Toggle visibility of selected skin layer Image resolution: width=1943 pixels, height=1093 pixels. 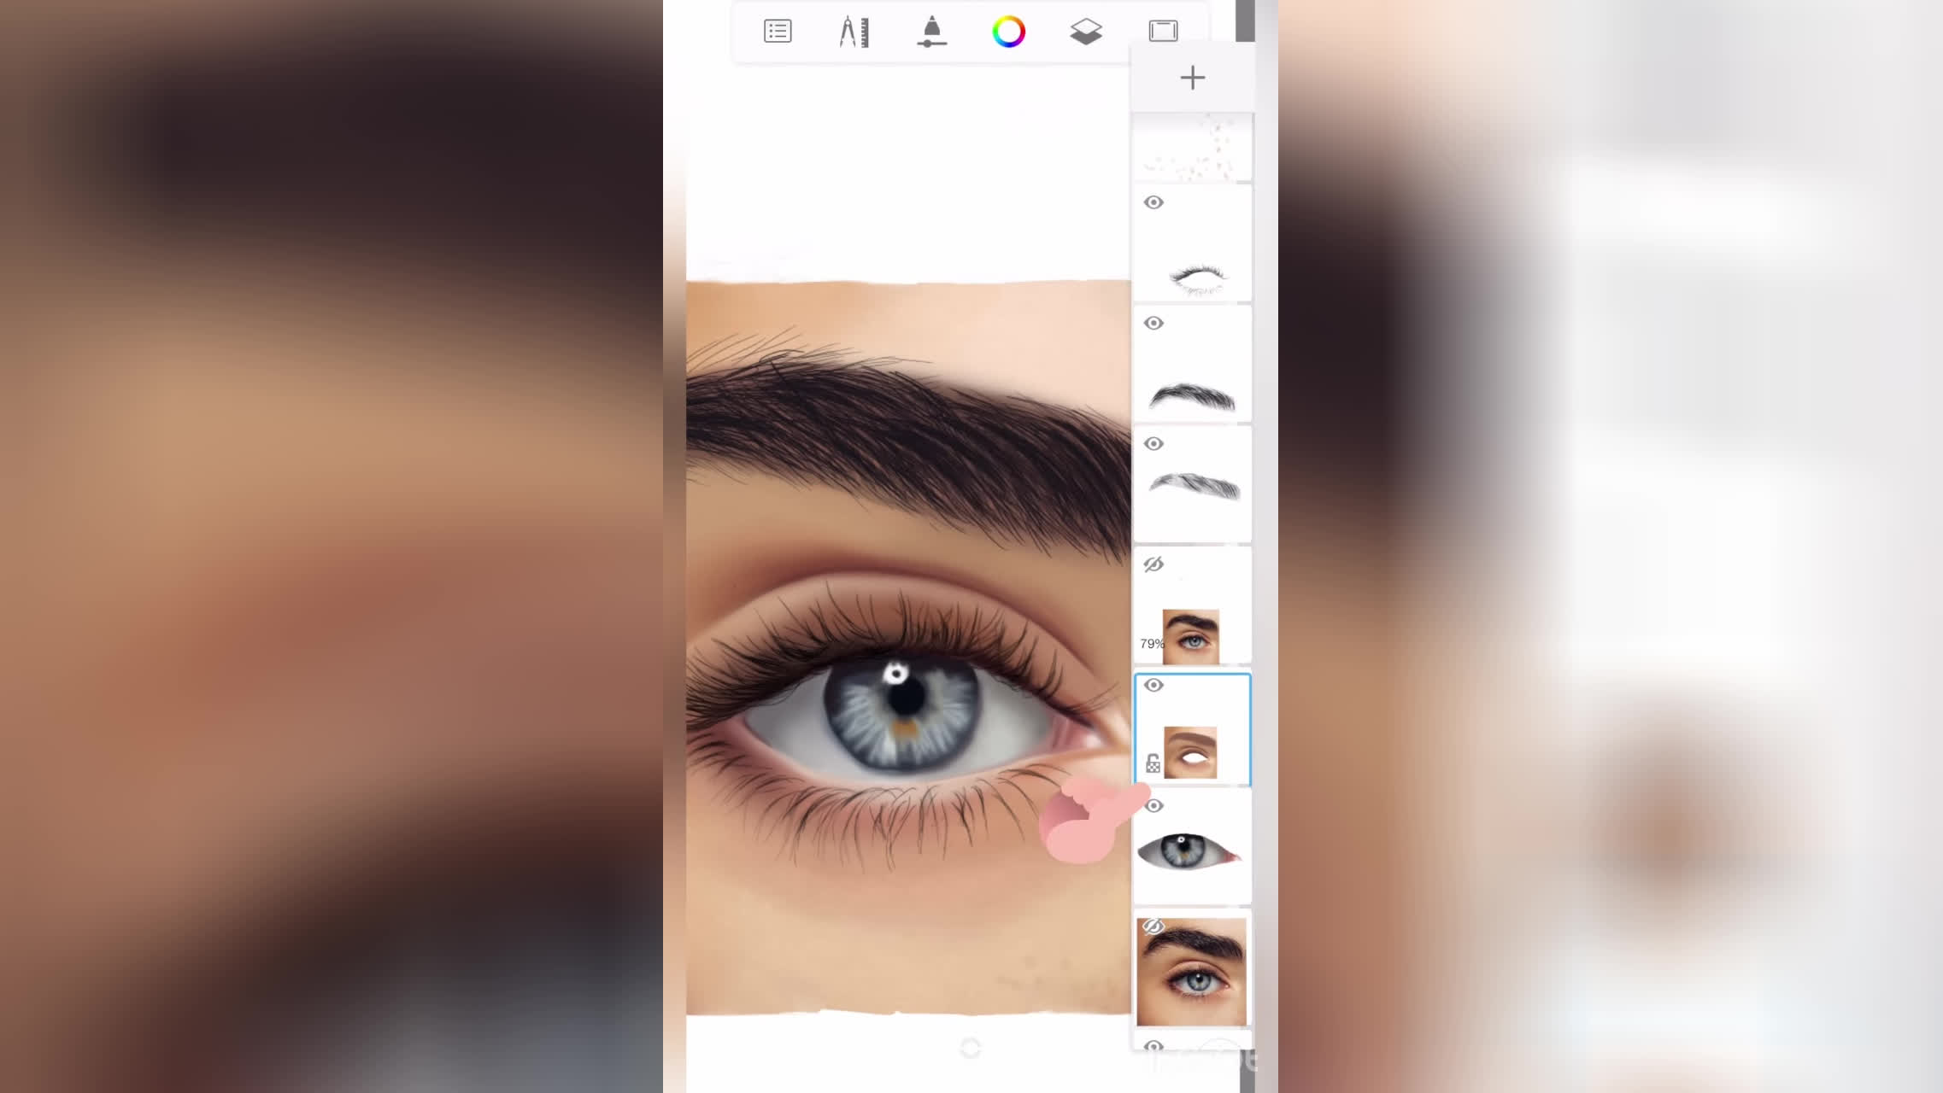point(1153,685)
